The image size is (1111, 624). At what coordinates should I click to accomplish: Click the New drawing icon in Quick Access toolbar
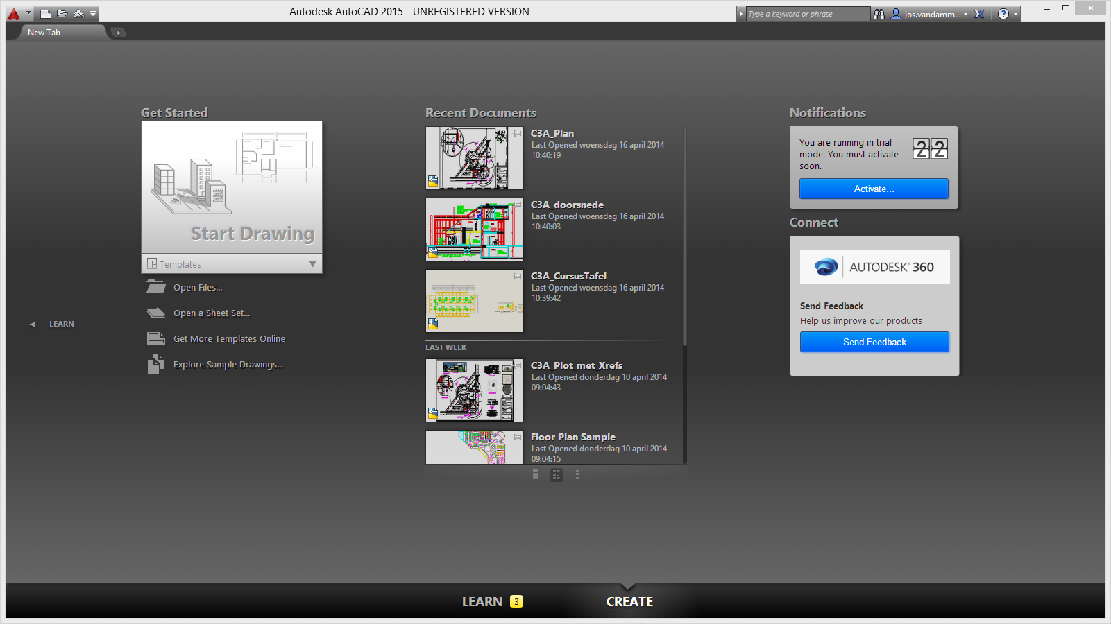[x=45, y=13]
